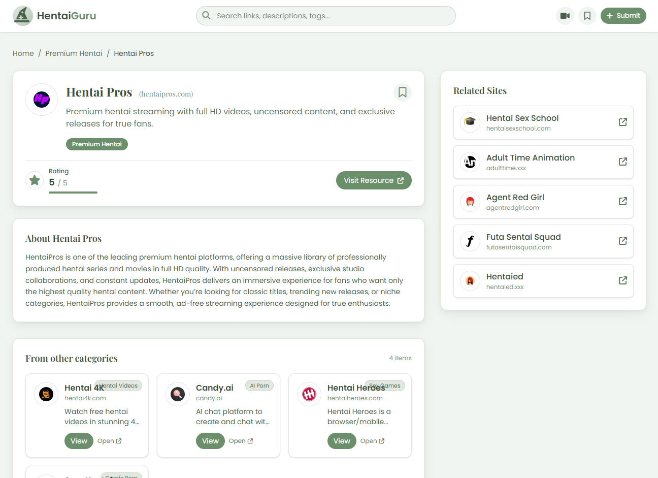Image resolution: width=658 pixels, height=478 pixels.
Task: Open Adult Time Animation related site
Action: pos(543,162)
